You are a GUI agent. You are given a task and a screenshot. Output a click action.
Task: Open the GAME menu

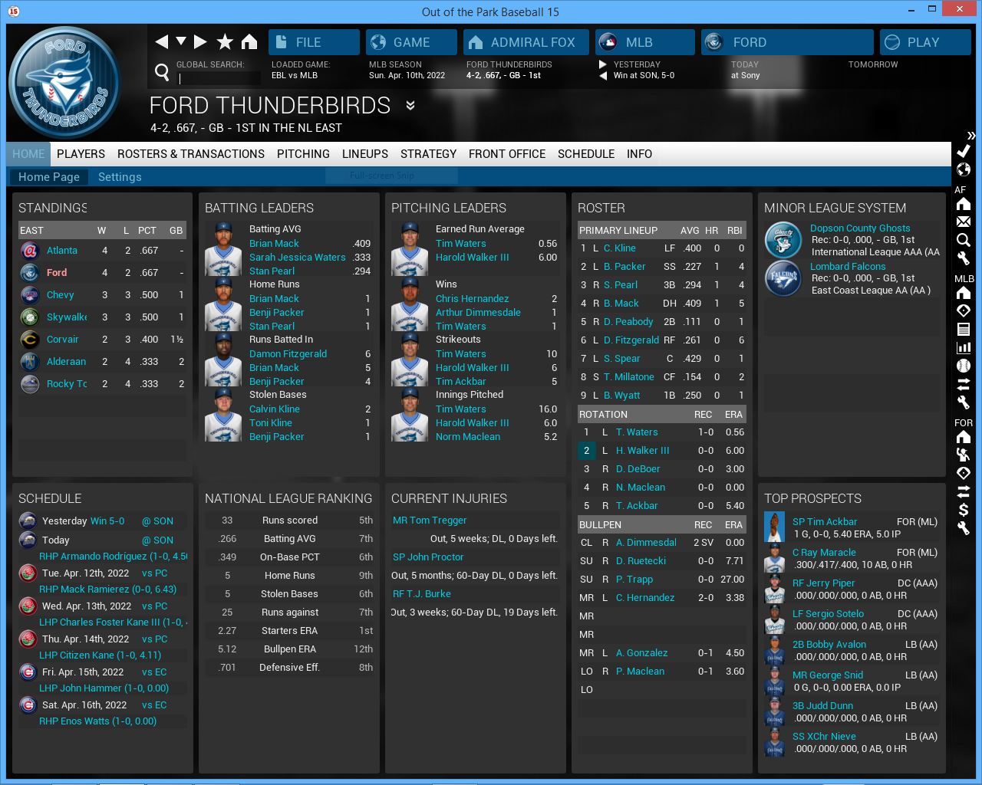411,42
